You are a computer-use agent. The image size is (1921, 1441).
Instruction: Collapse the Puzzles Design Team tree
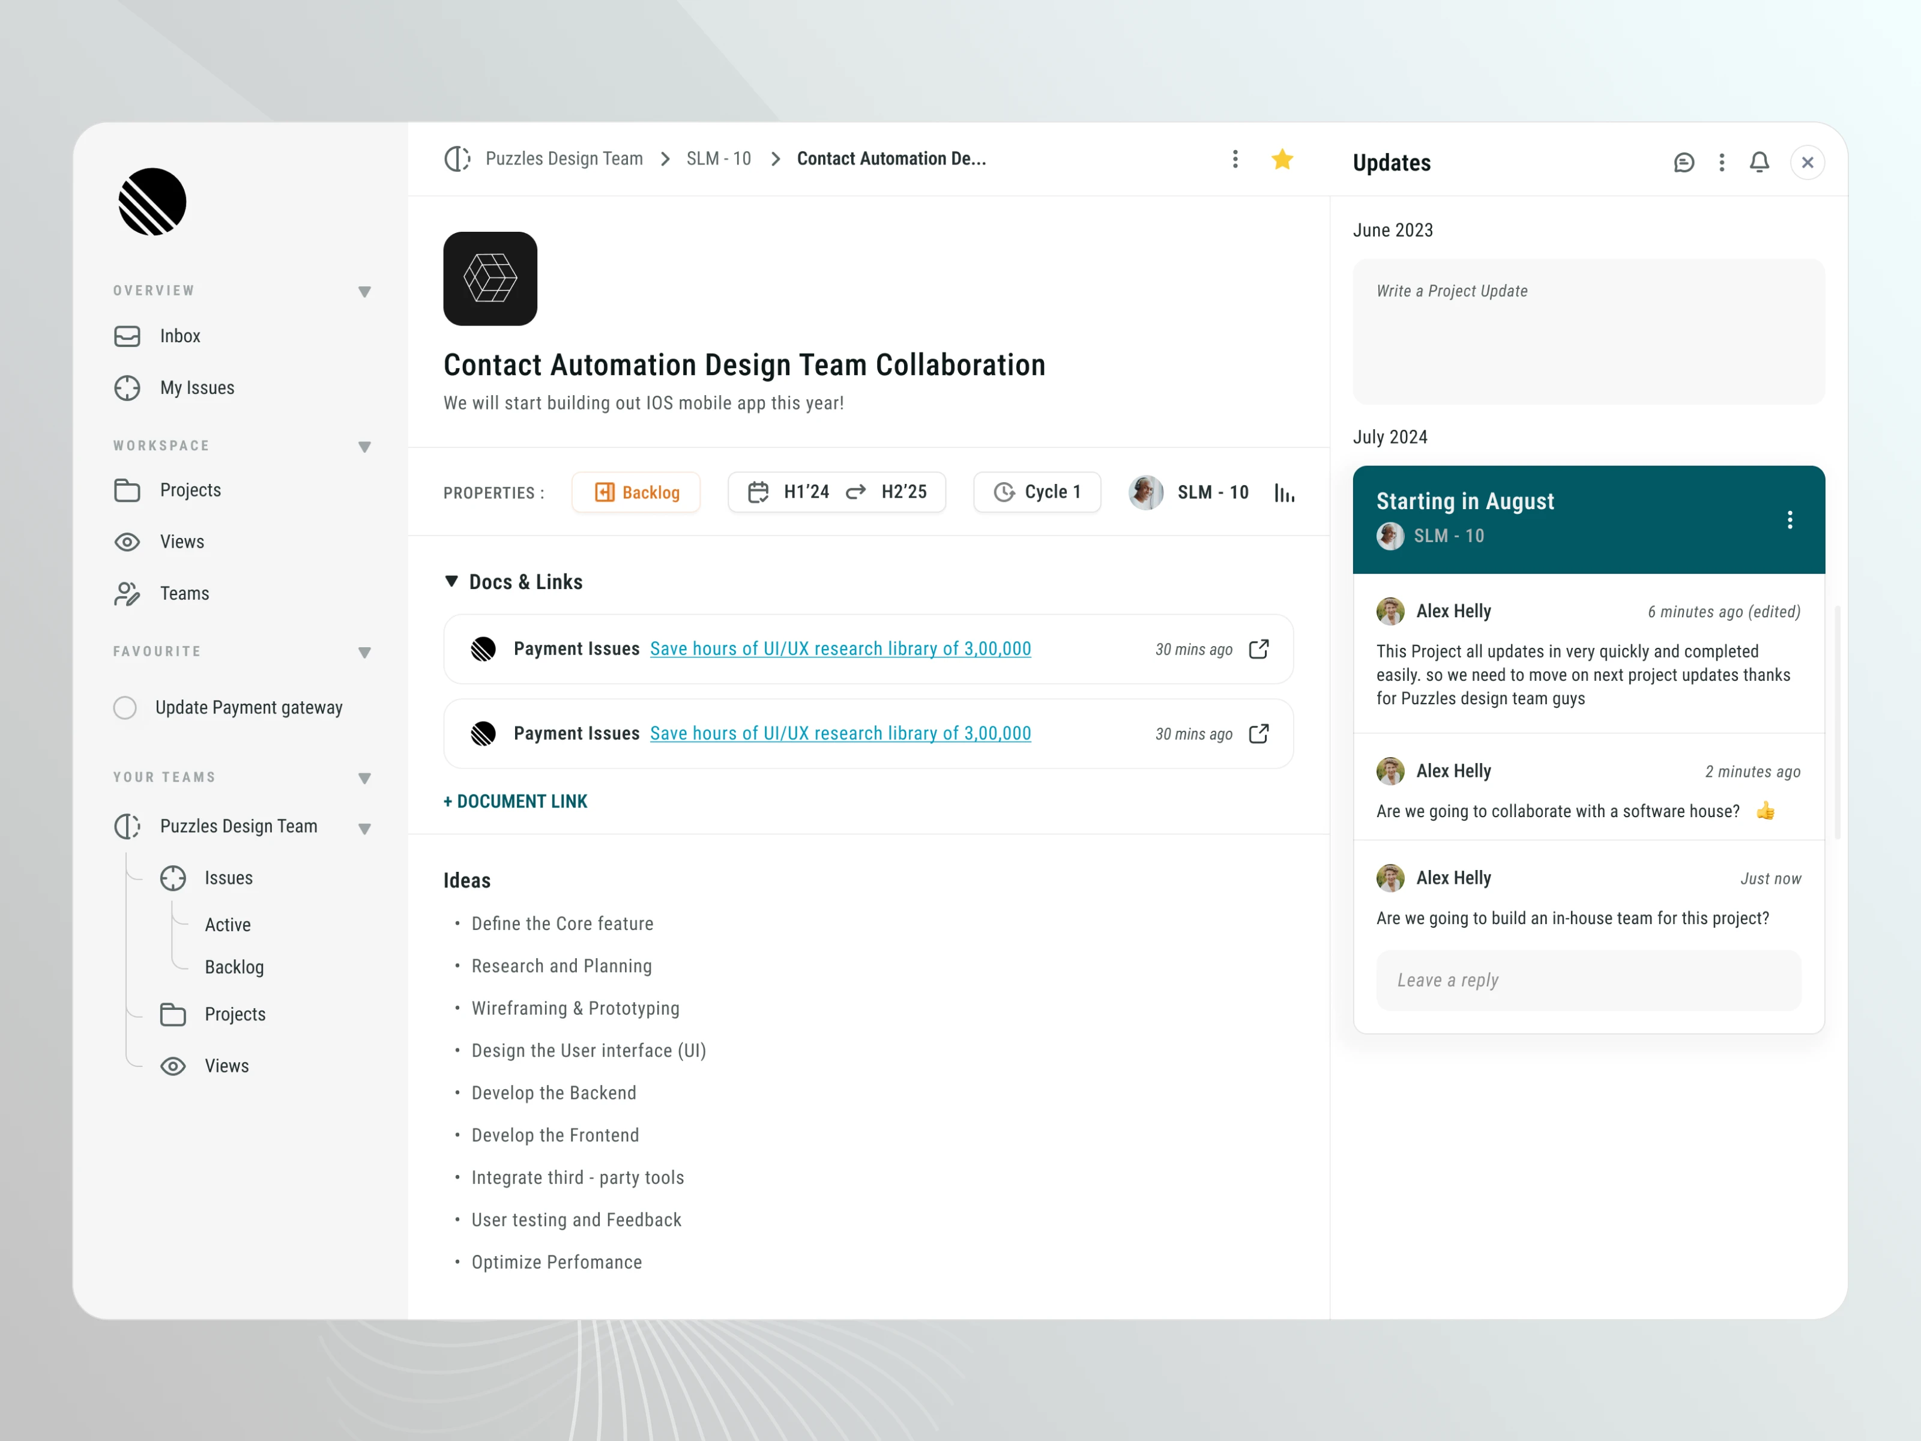coord(365,829)
